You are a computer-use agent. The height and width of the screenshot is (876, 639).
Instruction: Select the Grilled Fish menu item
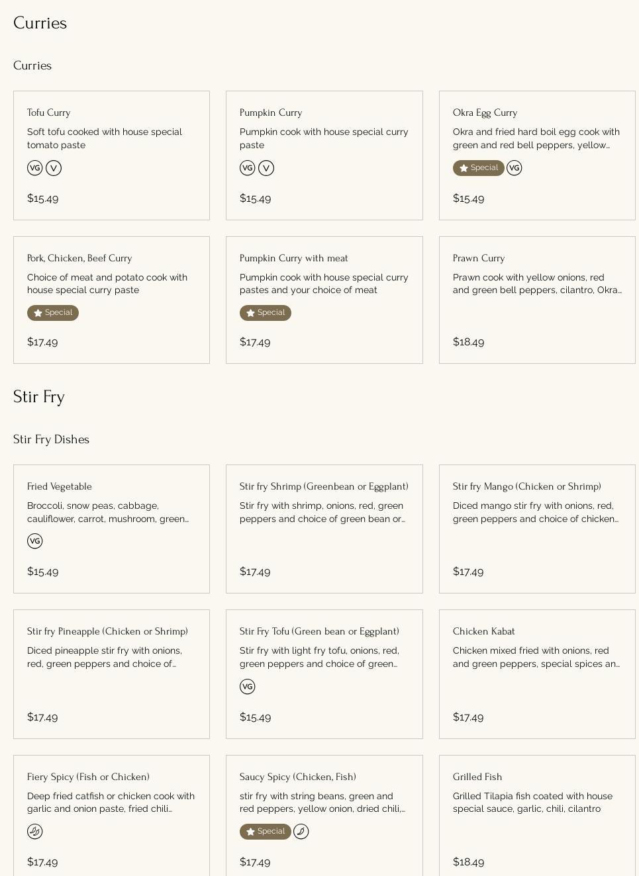pyautogui.click(x=536, y=814)
